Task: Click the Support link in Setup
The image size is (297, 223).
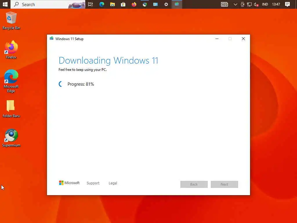Action: [x=93, y=183]
